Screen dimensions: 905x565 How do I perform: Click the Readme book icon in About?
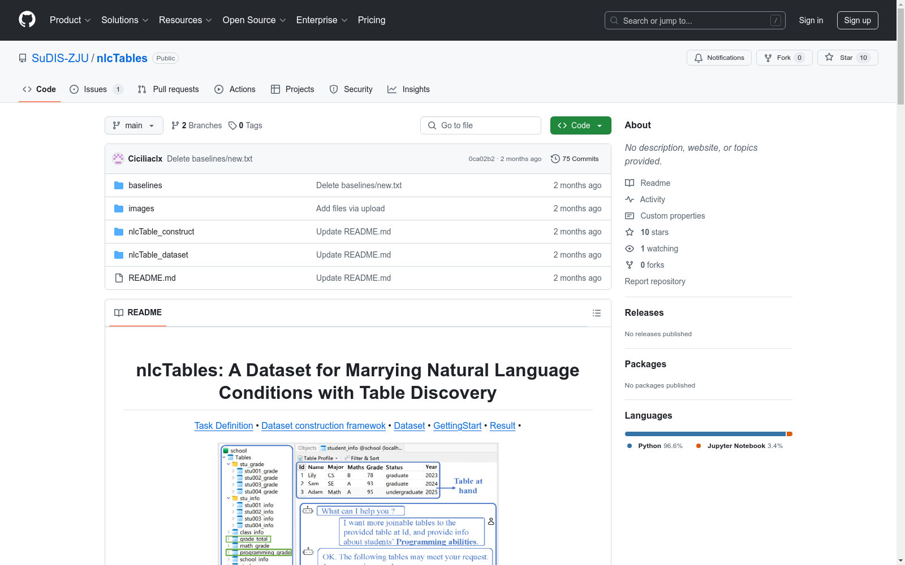click(630, 183)
